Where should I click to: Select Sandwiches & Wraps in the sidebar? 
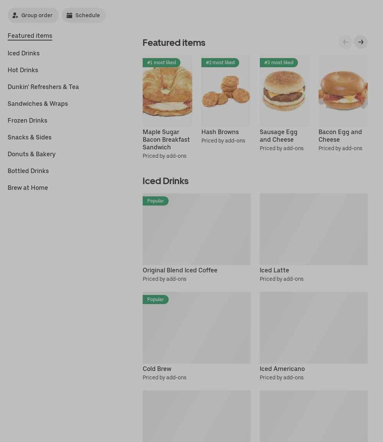point(38,104)
